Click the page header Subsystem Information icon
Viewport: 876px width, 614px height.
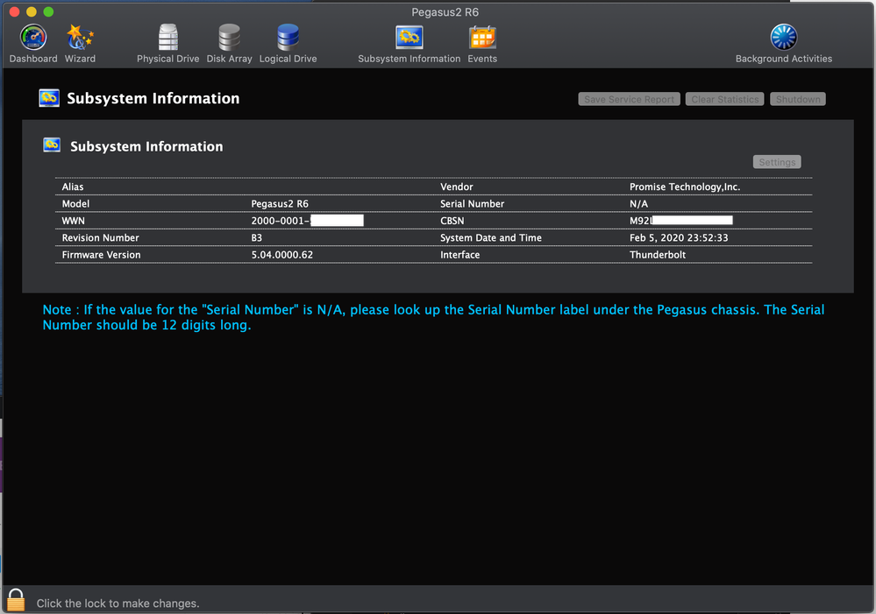[49, 98]
